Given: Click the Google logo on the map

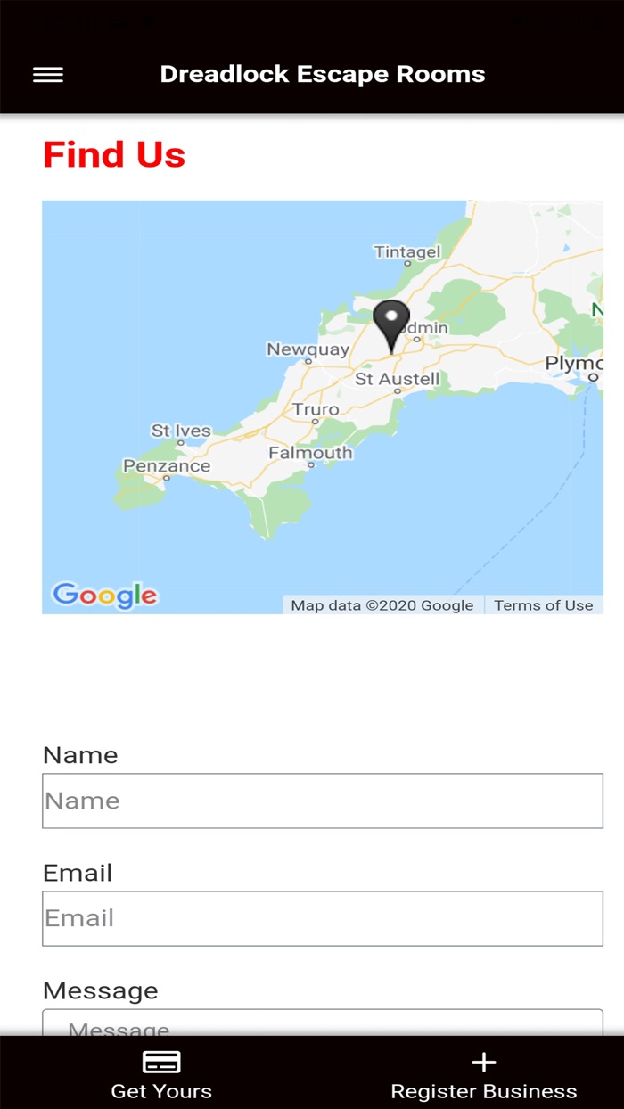Looking at the screenshot, I should [x=104, y=596].
